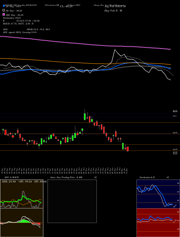Click the 'Avg Vol: 0.013 M' label
The height and width of the screenshot is (237, 180).
(115, 6)
